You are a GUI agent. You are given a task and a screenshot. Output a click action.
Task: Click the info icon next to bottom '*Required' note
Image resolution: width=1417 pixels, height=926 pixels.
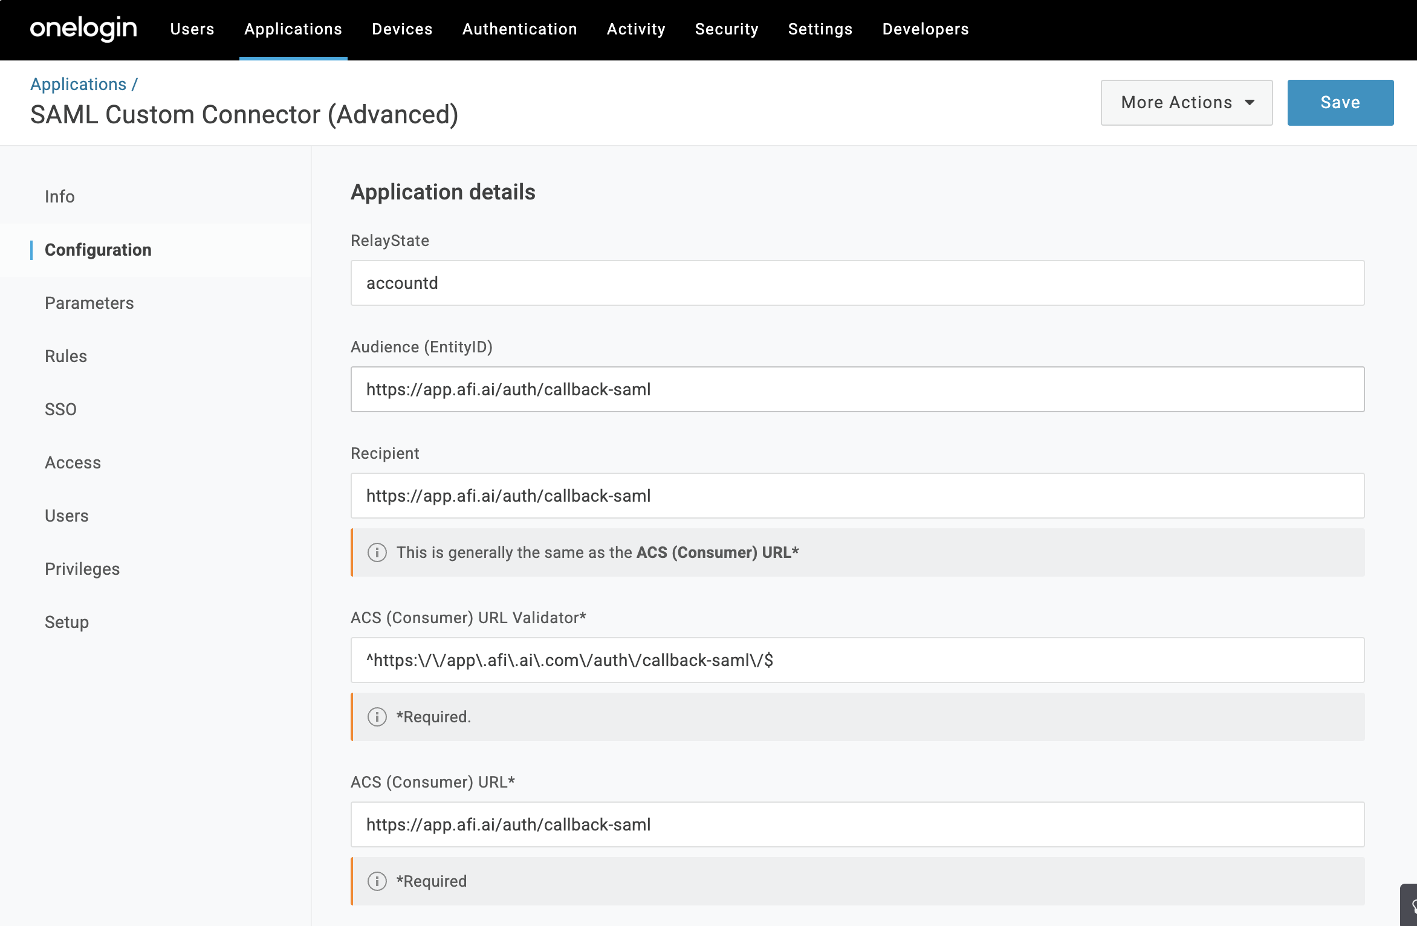[x=377, y=881]
